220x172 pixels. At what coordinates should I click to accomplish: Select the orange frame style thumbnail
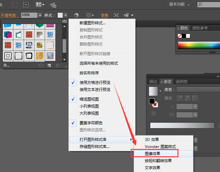pyautogui.click(x=50, y=45)
